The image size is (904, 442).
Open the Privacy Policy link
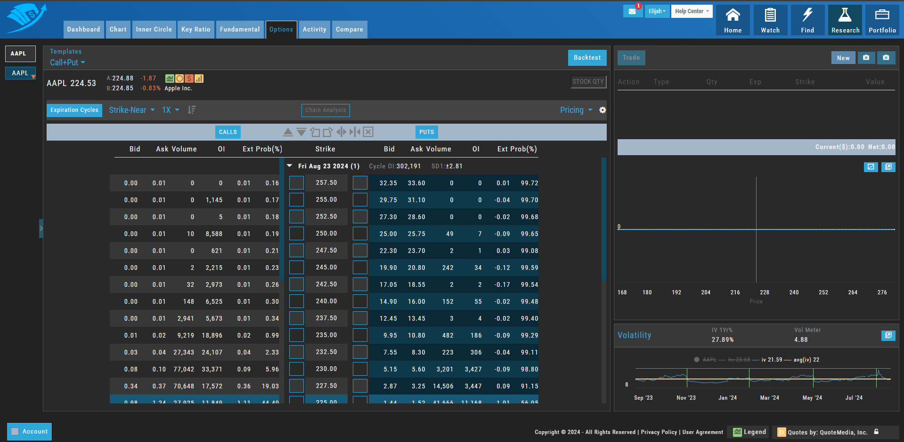(x=659, y=432)
